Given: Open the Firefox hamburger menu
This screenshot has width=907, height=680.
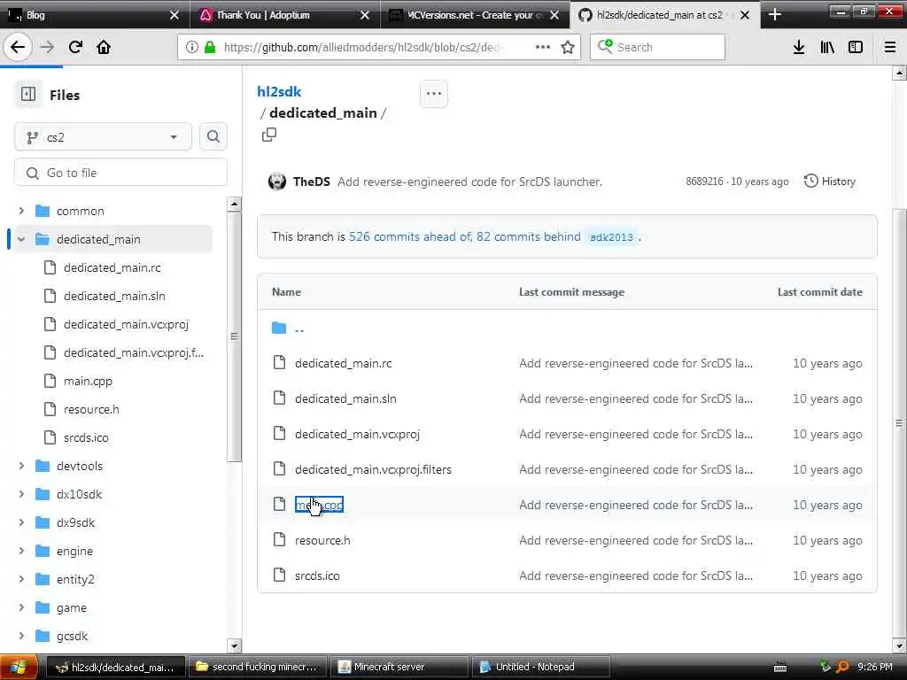Looking at the screenshot, I should pyautogui.click(x=890, y=47).
